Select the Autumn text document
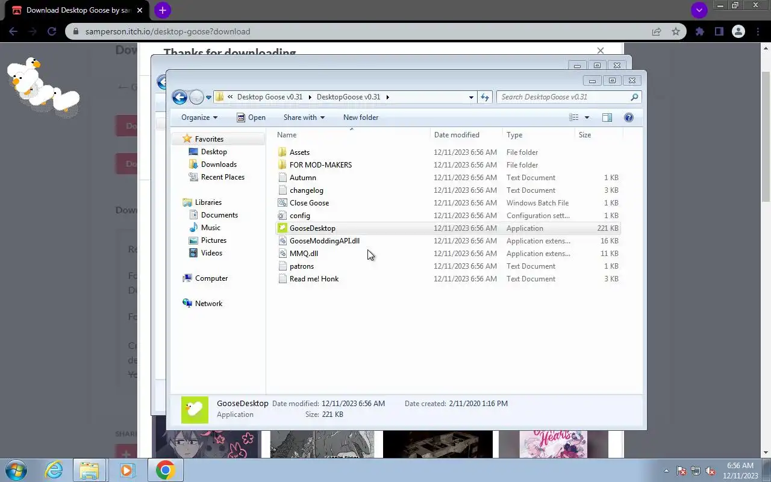Viewport: 771px width, 482px height. point(448,178)
